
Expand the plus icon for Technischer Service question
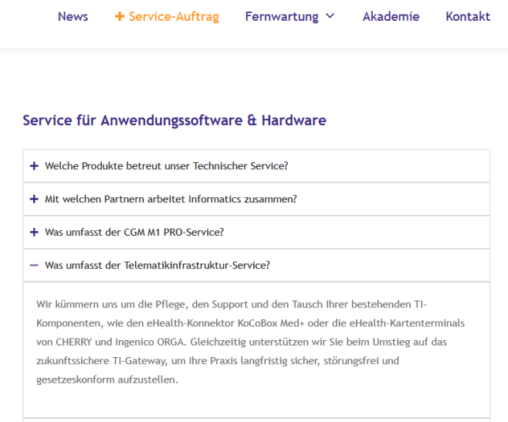[x=34, y=166]
